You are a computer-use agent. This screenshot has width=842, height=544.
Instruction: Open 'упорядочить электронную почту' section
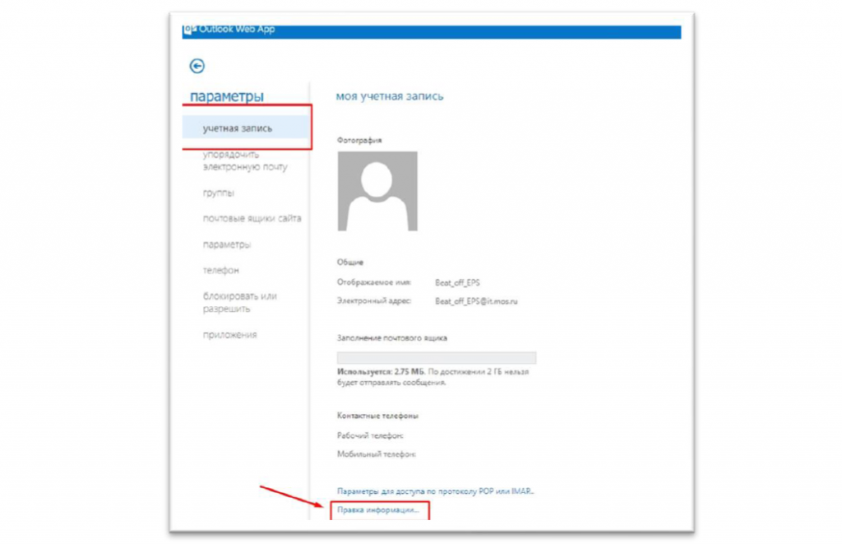(x=245, y=160)
